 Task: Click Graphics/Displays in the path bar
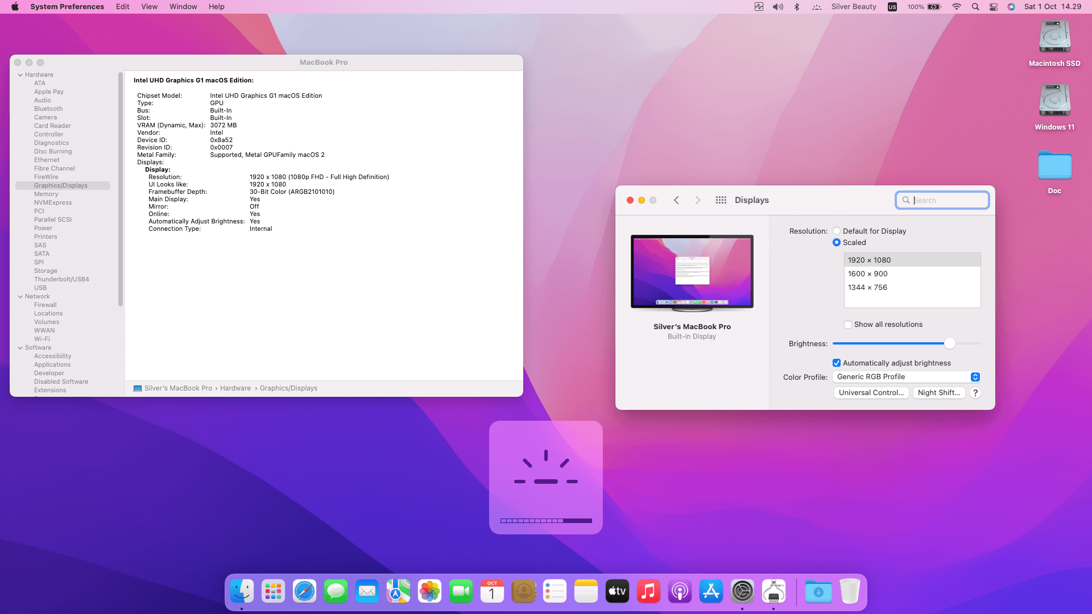click(288, 388)
